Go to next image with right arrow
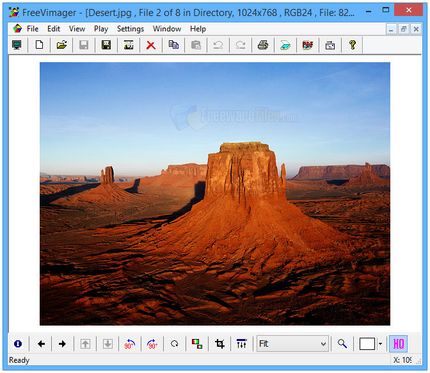 coord(63,344)
